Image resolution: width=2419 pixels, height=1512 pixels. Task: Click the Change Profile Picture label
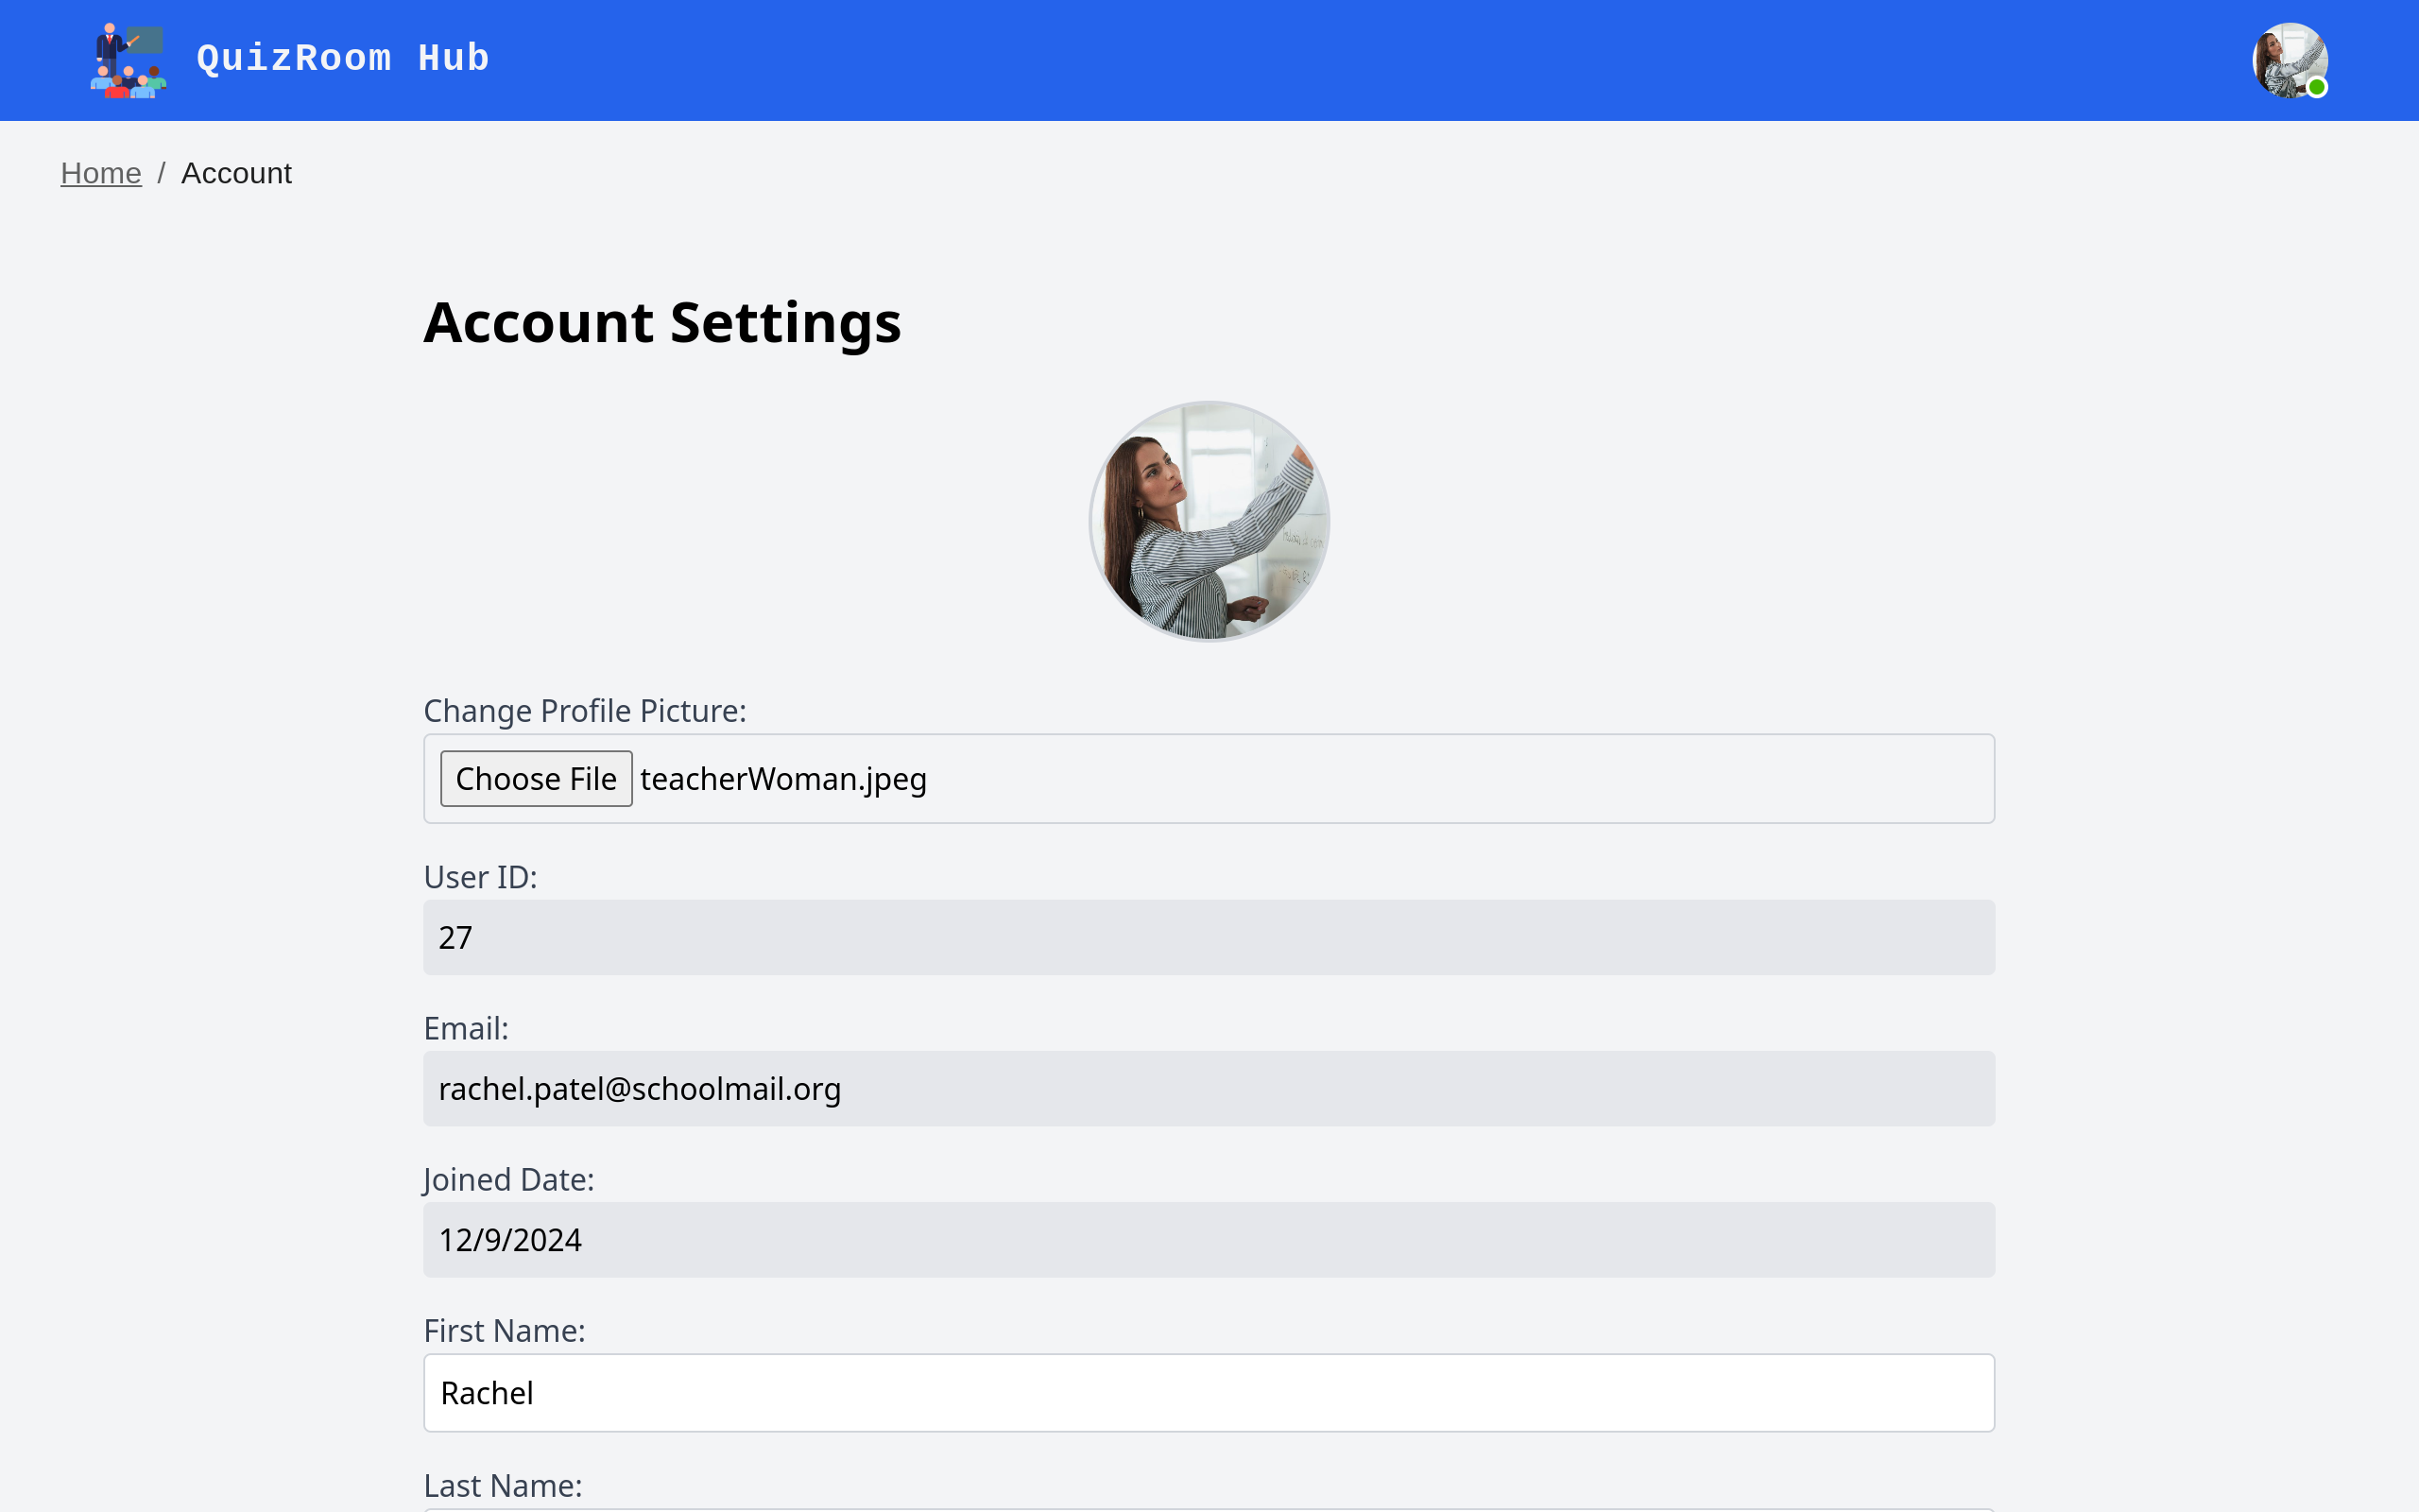[x=585, y=711]
